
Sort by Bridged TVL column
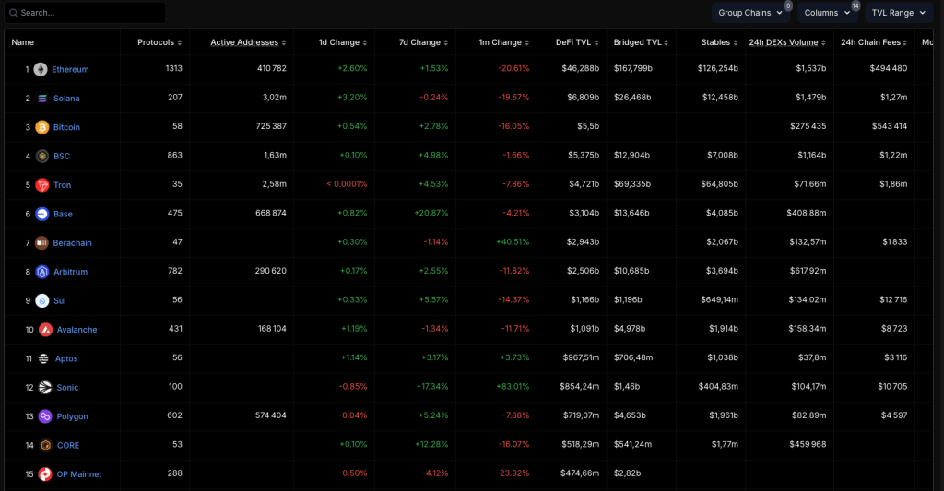642,42
